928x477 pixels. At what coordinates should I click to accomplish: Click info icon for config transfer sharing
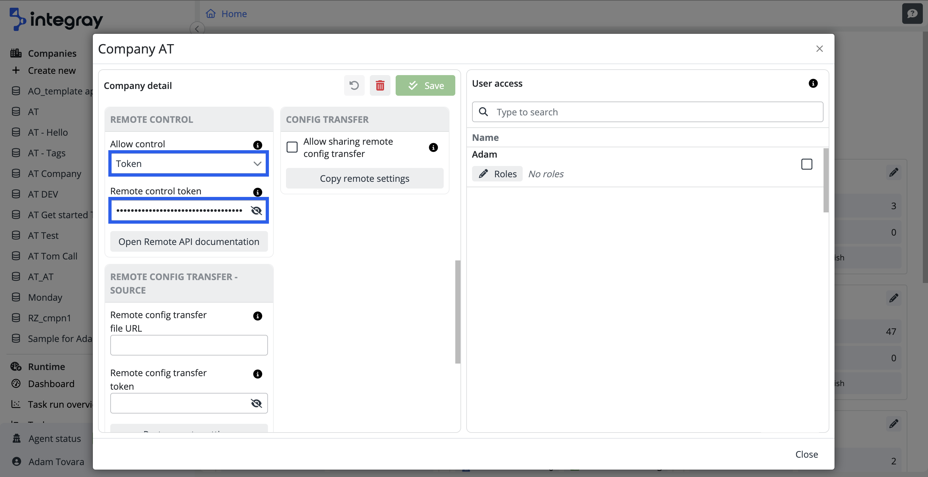pos(433,147)
